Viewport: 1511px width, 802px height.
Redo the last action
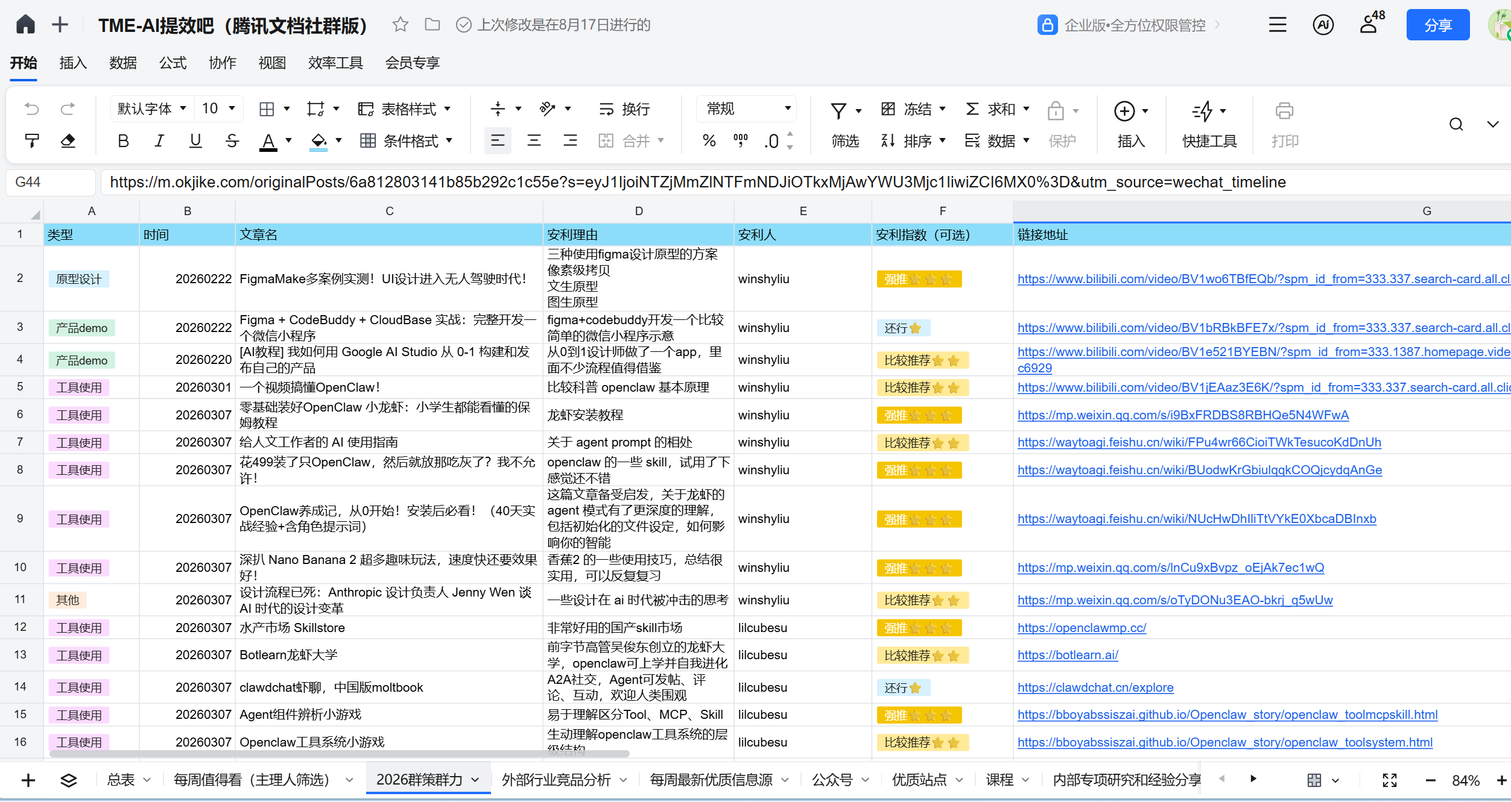click(x=68, y=109)
